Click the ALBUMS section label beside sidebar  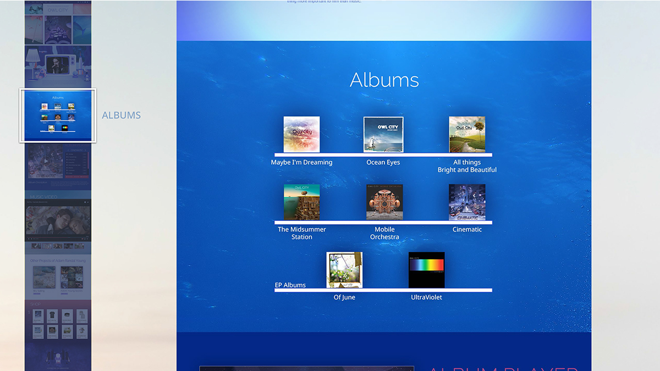click(121, 115)
